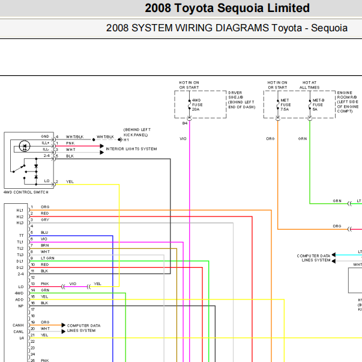Click the "HL3" connector terminal
The image size is (362, 362).
point(20,223)
